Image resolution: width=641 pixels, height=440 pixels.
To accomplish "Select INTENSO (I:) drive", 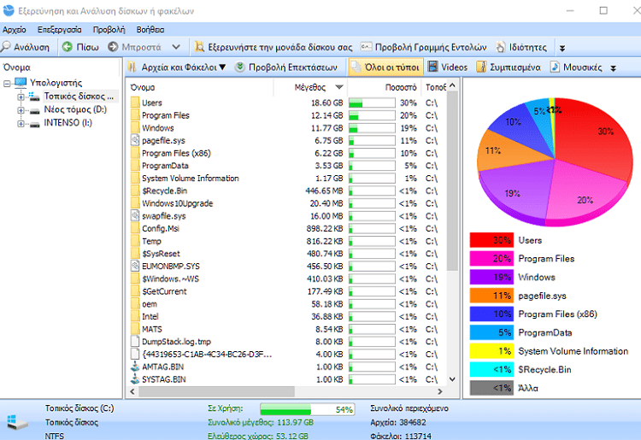I will (x=68, y=122).
